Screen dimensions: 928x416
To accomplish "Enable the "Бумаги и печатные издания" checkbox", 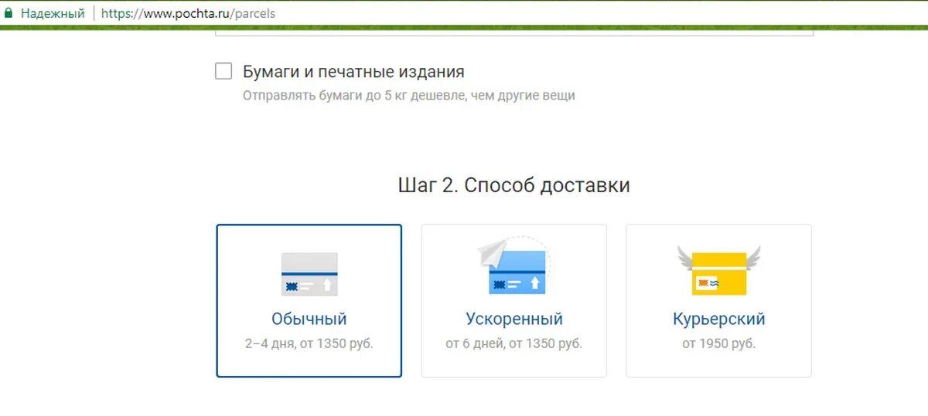I will click(x=223, y=72).
